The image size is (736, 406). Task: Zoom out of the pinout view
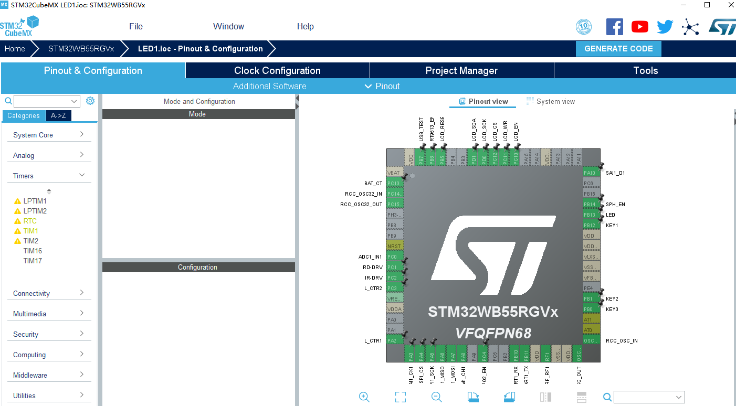(x=436, y=397)
